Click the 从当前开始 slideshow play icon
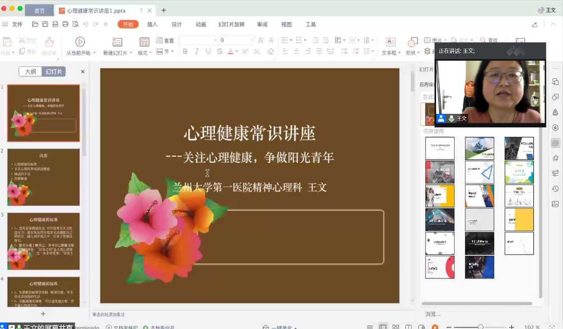Image resolution: width=563 pixels, height=329 pixels. point(80,42)
